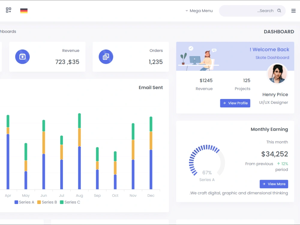Click the "$34,252" monthly earning value
This screenshot has height=225, width=300.
(274, 154)
